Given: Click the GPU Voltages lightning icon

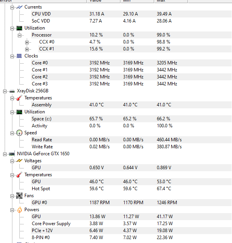Looking at the screenshot, I should click(x=19, y=161).
